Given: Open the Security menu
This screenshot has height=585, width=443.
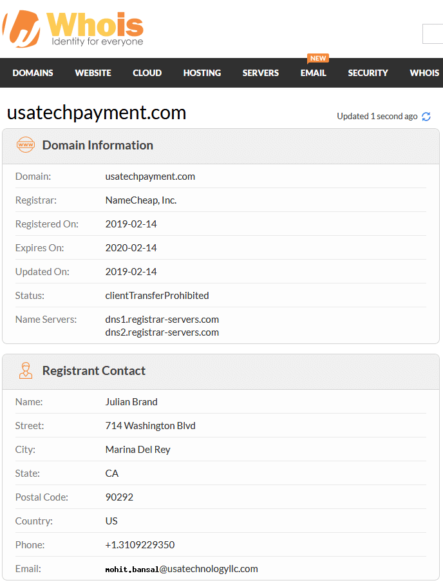Looking at the screenshot, I should (x=368, y=73).
